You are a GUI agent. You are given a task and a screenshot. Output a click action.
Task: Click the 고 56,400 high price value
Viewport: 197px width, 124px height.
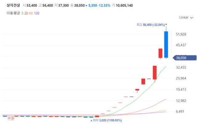[48, 6]
